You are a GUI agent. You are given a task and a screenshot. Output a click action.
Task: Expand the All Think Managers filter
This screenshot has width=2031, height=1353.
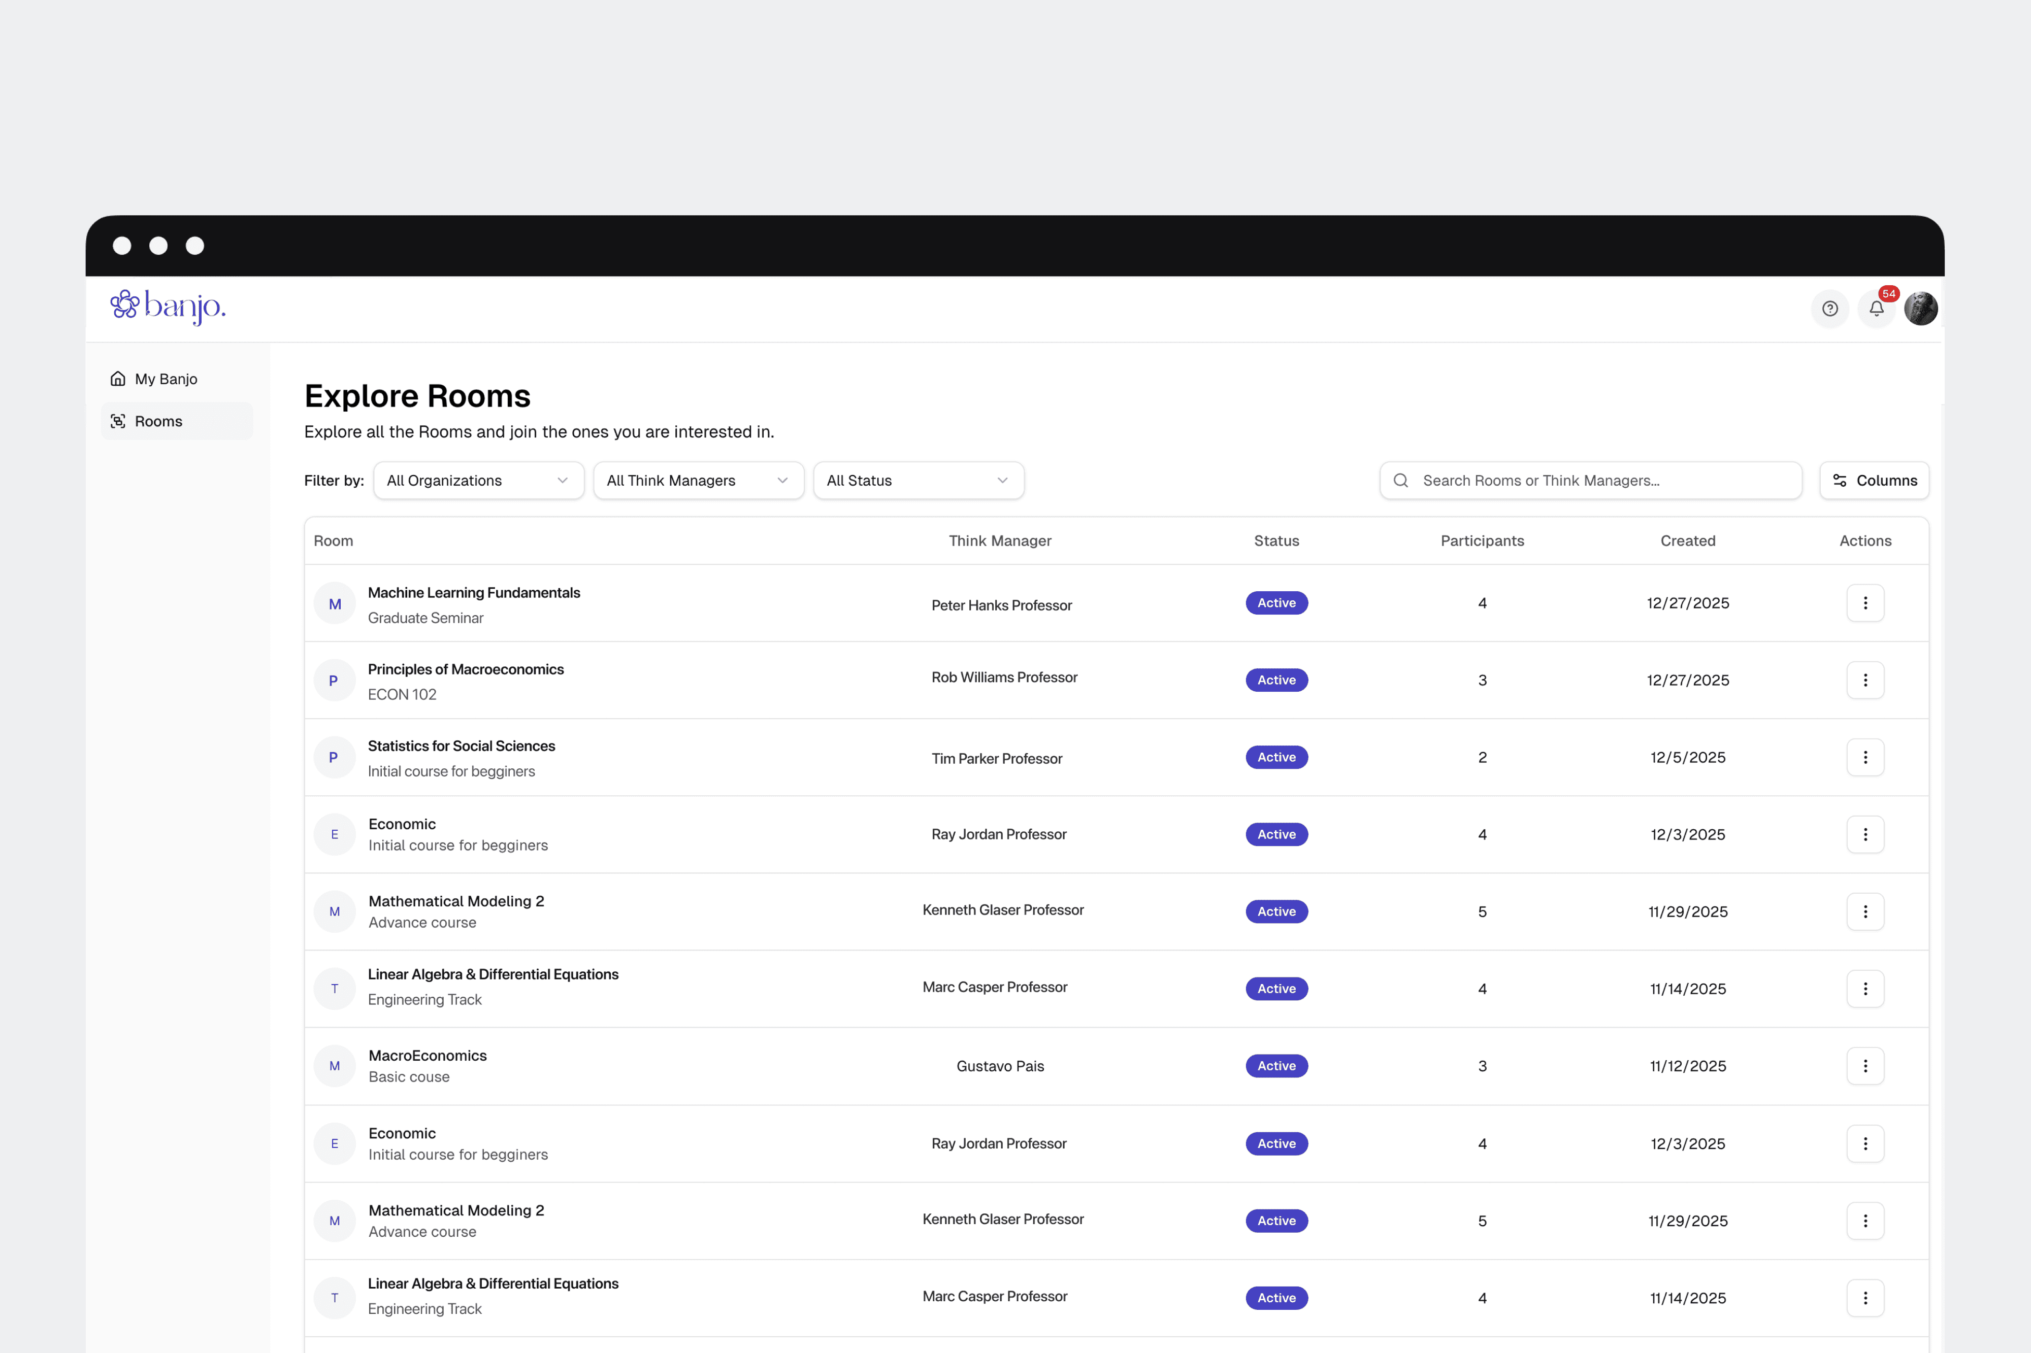tap(698, 481)
